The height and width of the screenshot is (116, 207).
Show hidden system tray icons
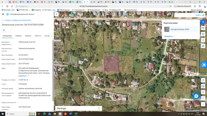(179, 114)
